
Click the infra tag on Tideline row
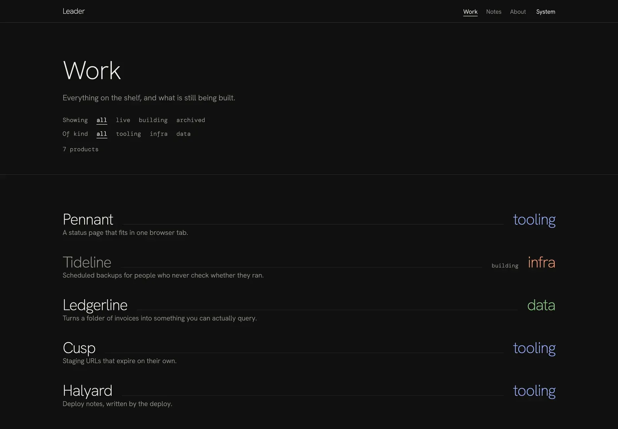pyautogui.click(x=542, y=262)
